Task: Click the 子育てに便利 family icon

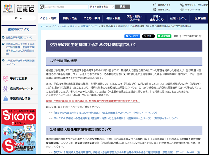Action: [x=6, y=79]
